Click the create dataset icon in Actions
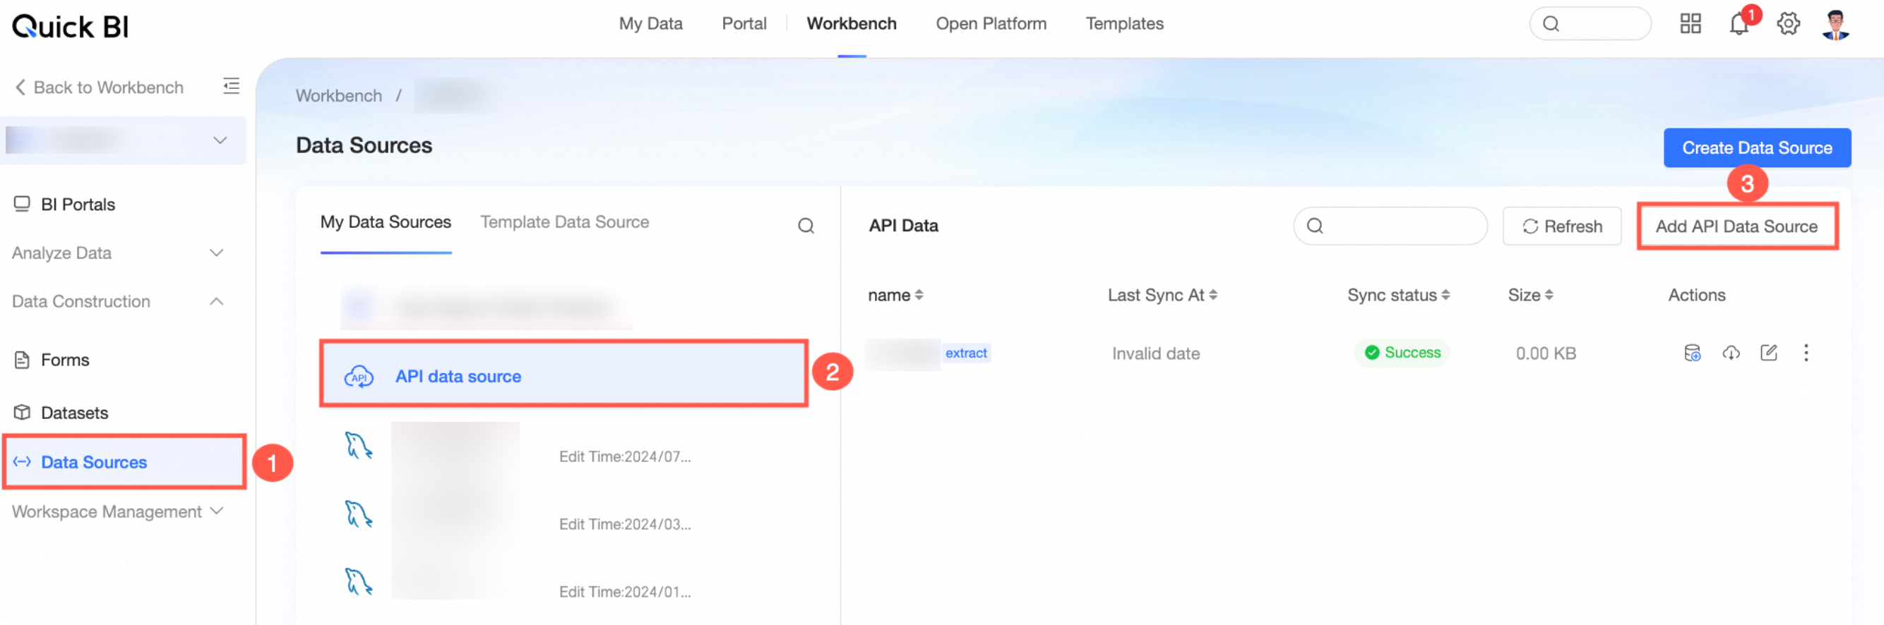Viewport: 1884px width, 625px height. [1692, 353]
